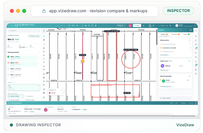The width and height of the screenshot is (203, 133).
Task: Go to next page arrow
Action: [64, 25]
